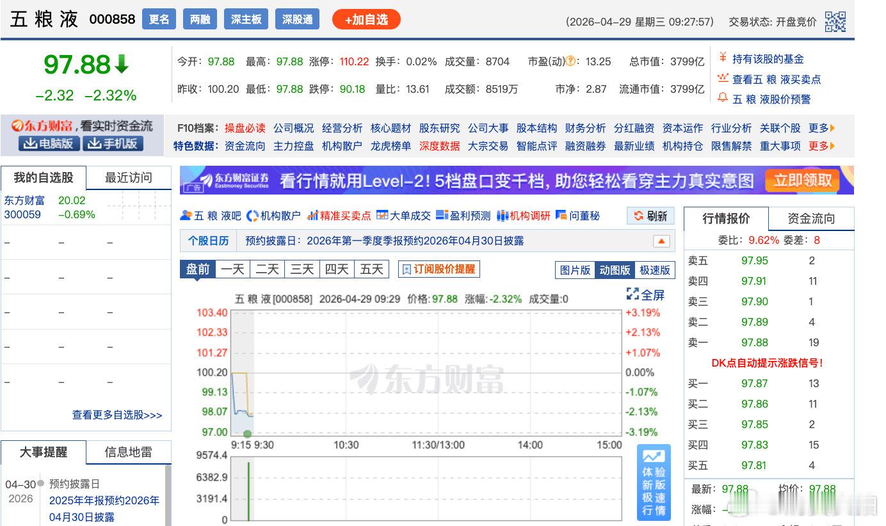Click the 卖五 price 97.95
886x526 pixels.
pyautogui.click(x=755, y=260)
